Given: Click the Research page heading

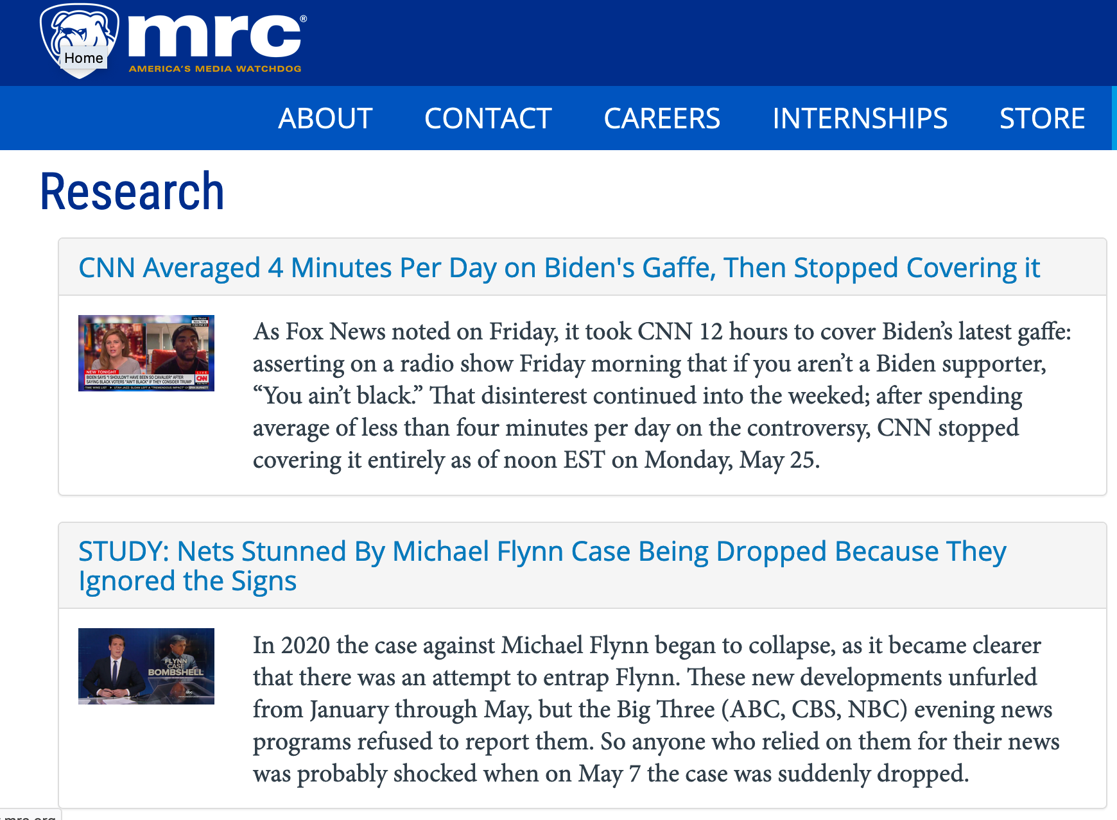Looking at the screenshot, I should pyautogui.click(x=132, y=191).
